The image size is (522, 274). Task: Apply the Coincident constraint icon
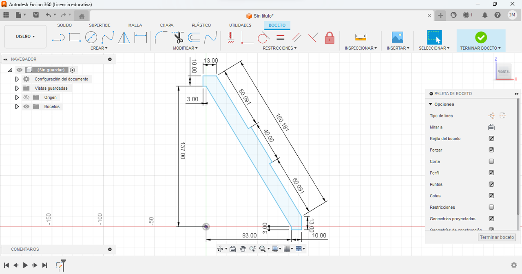247,38
